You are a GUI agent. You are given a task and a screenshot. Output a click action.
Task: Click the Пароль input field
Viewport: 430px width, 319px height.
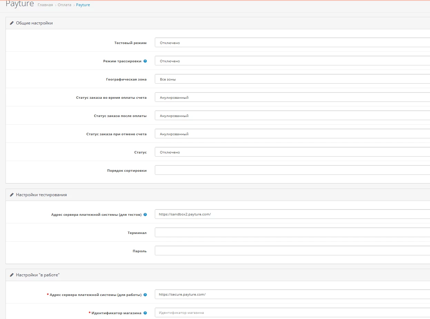click(x=292, y=251)
